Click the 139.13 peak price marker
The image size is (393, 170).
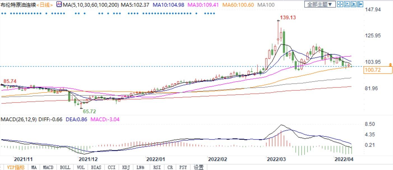point(288,17)
